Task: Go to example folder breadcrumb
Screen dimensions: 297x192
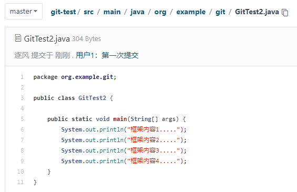Action: (191, 12)
